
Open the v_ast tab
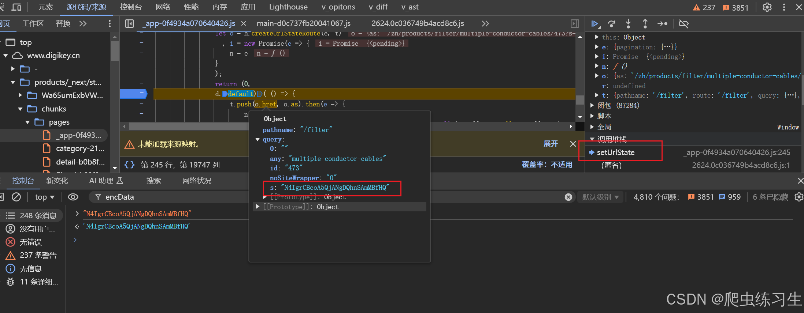pos(410,7)
